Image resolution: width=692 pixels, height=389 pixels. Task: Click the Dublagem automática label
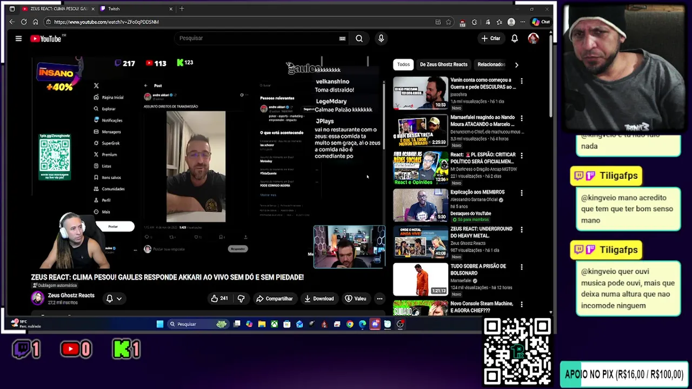(x=55, y=285)
